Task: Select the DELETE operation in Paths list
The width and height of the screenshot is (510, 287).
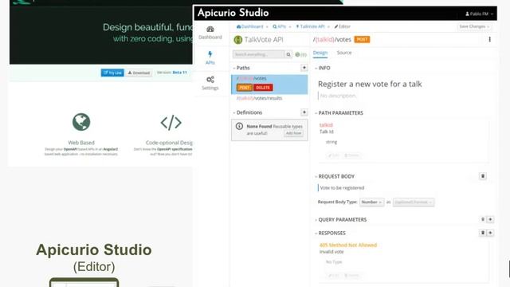Action: pyautogui.click(x=263, y=88)
